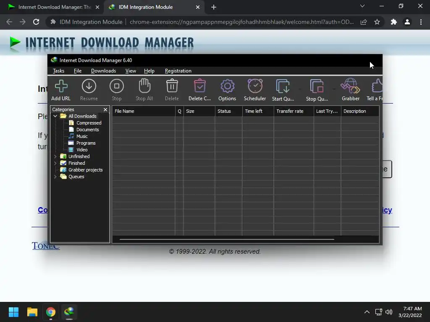Click the Stop download icon
430x322 pixels.
[x=117, y=86]
